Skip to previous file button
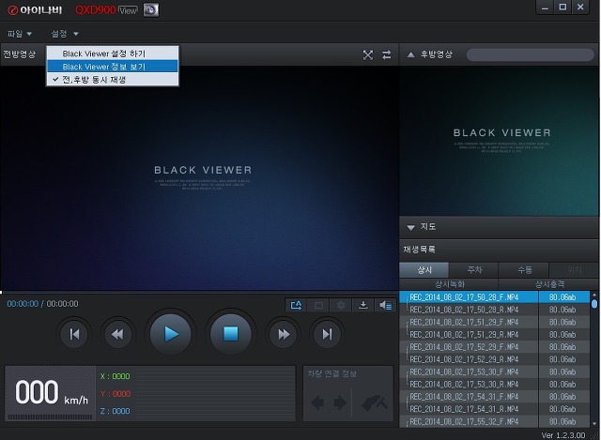601x440 pixels. (74, 334)
